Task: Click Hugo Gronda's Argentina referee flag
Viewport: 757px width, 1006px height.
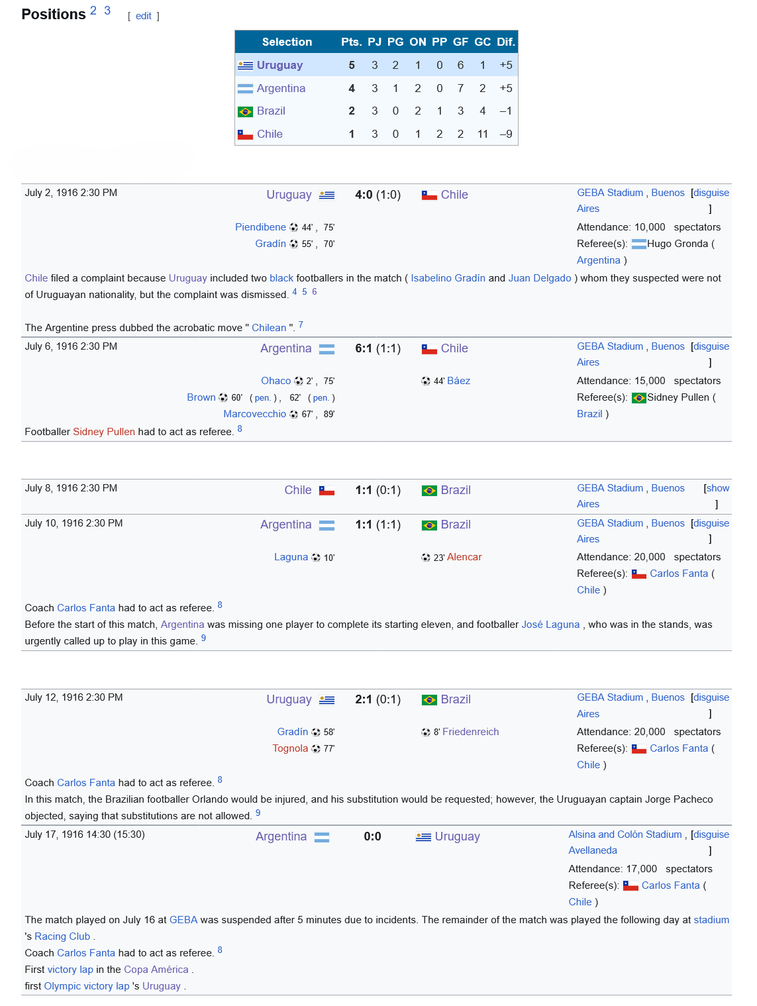Action: (x=639, y=244)
